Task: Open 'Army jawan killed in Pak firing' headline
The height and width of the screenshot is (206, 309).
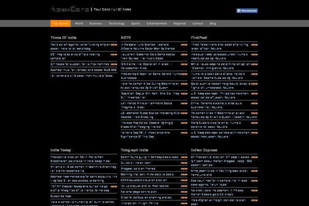Action: (x=219, y=173)
